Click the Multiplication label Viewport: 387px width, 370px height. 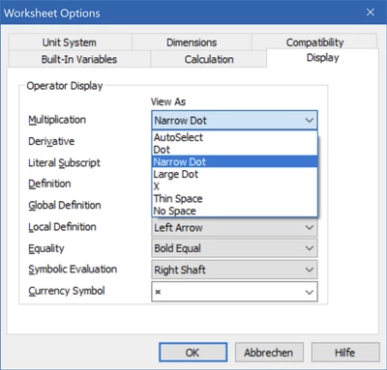57,120
